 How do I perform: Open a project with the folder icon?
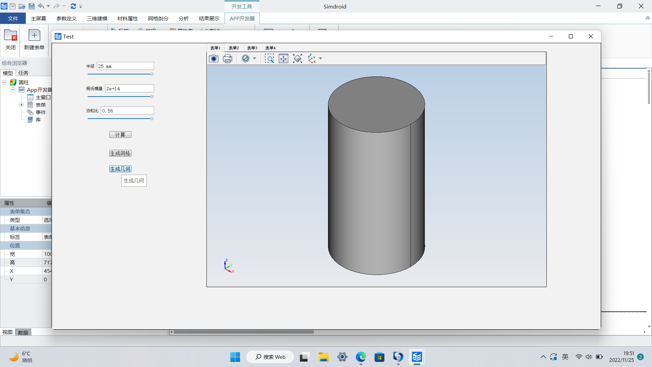click(22, 6)
